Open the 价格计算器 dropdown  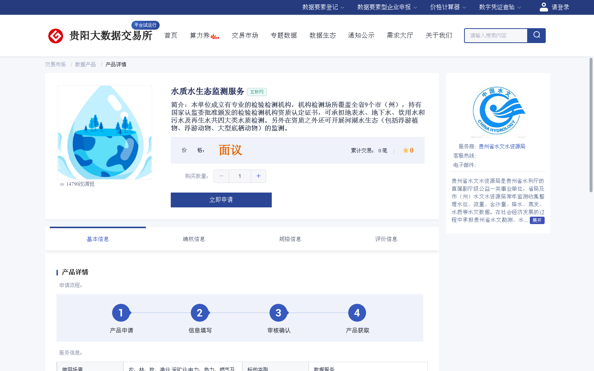[x=448, y=7]
